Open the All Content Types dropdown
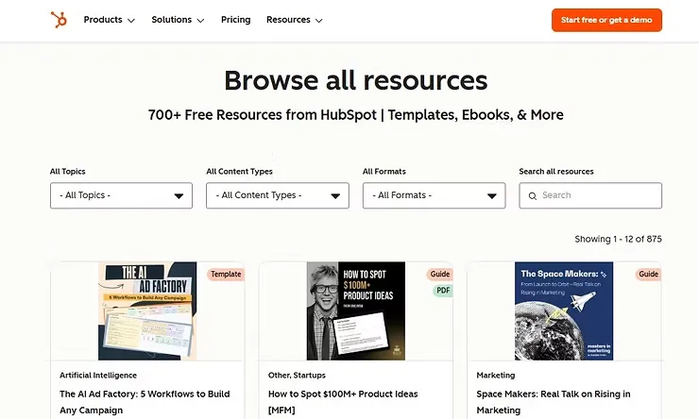Image resolution: width=699 pixels, height=419 pixels. pos(278,195)
